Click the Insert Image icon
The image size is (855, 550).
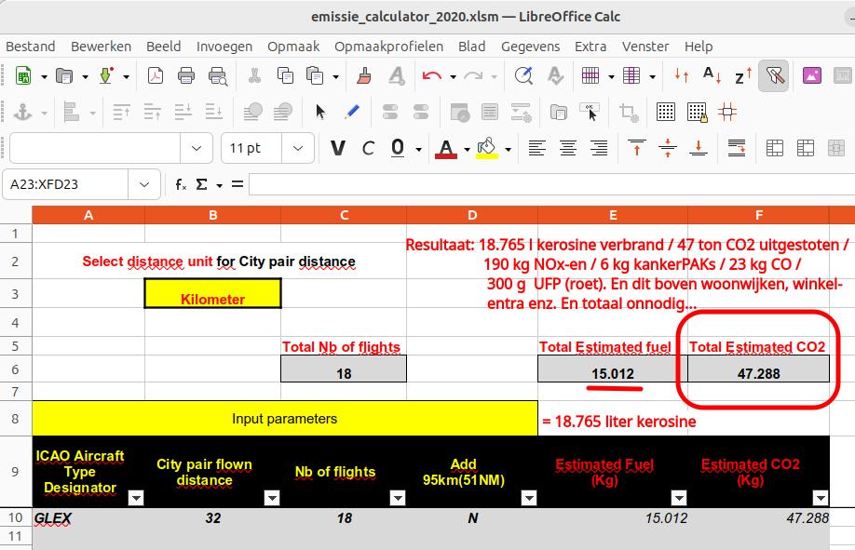coord(811,76)
